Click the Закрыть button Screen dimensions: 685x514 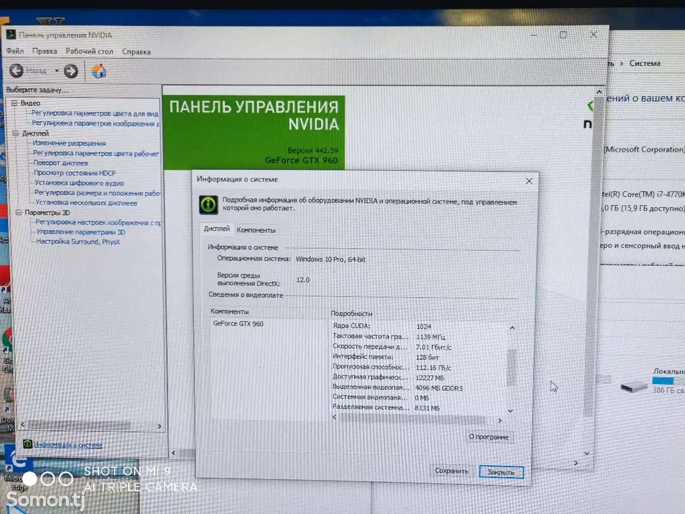(501, 472)
